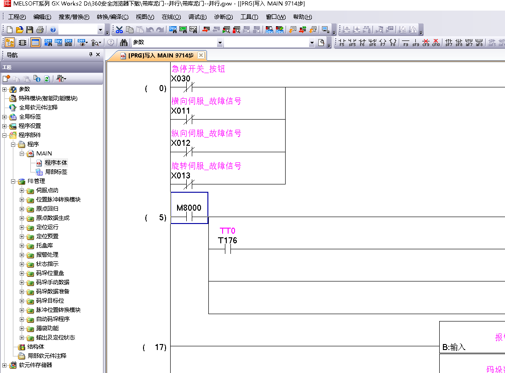505x373 pixels.
Task: Select 局部标签 in the project tree
Action: coord(56,172)
